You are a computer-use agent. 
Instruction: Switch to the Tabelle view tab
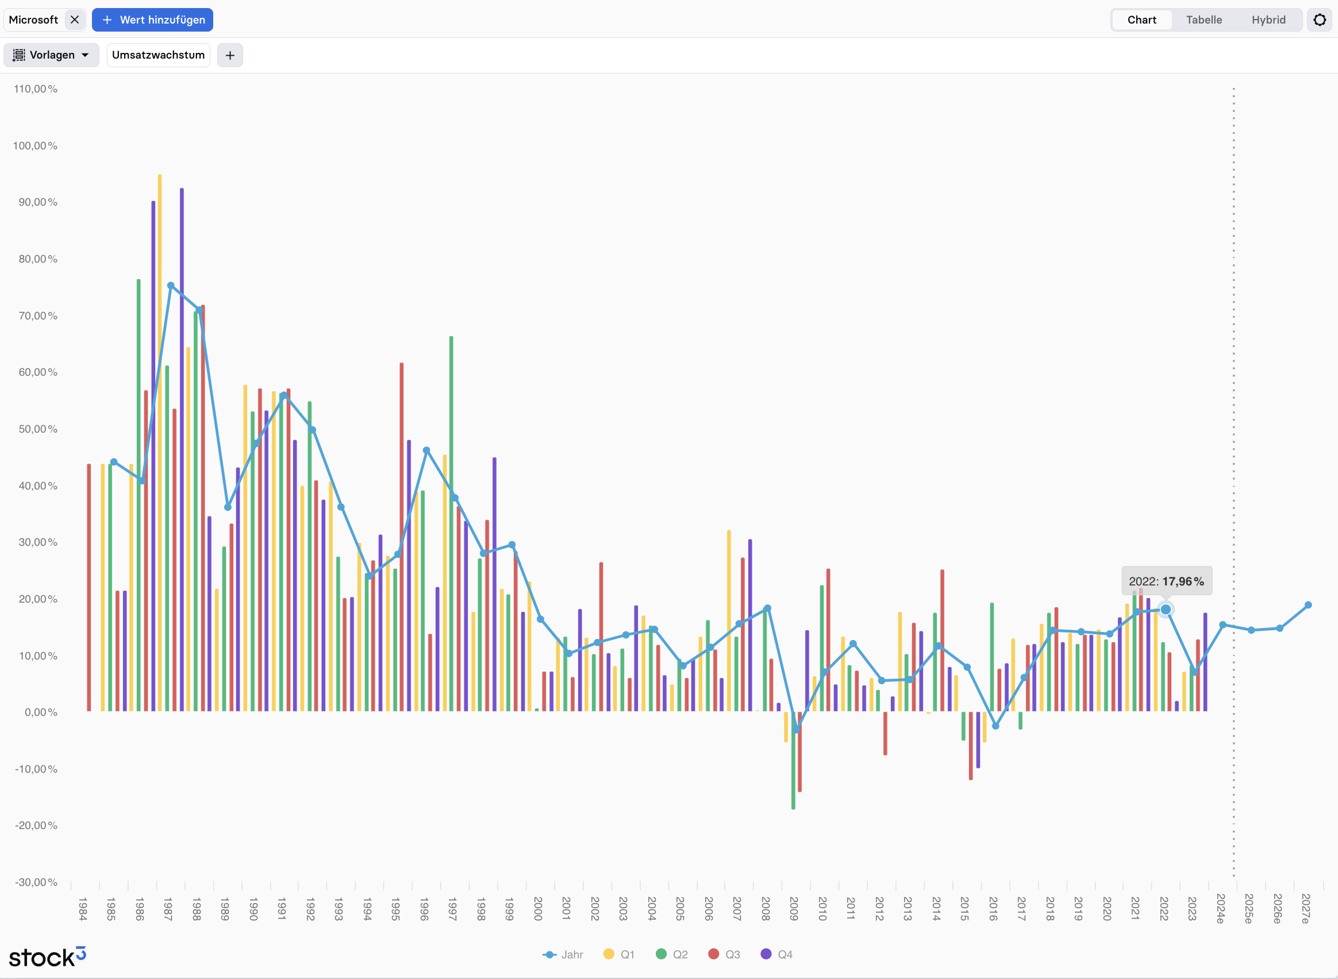tap(1204, 20)
